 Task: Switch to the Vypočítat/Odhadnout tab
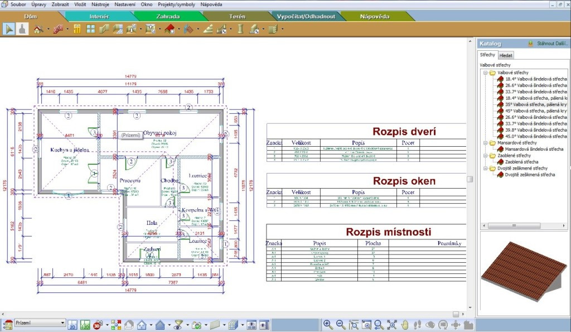click(306, 16)
